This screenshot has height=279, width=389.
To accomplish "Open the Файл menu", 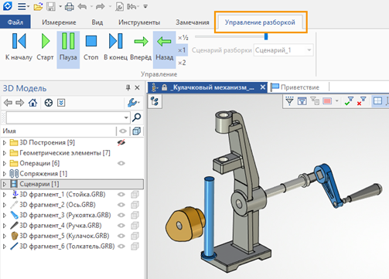I will pyautogui.click(x=15, y=22).
